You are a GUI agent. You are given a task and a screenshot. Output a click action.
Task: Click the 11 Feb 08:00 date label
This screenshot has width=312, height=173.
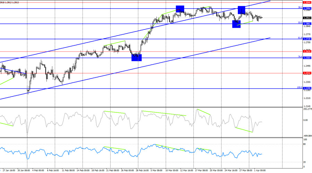[68, 171]
